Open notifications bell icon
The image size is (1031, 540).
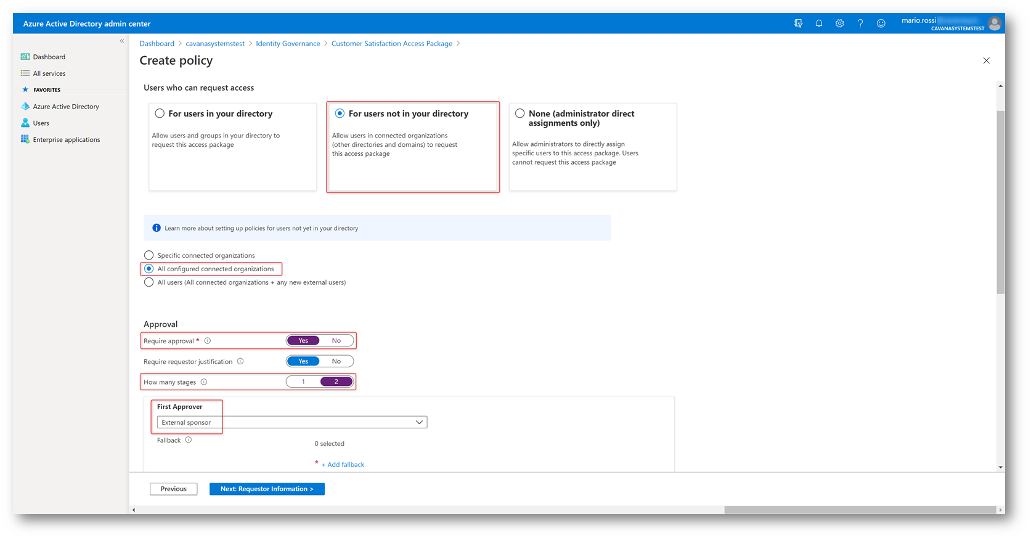click(819, 23)
